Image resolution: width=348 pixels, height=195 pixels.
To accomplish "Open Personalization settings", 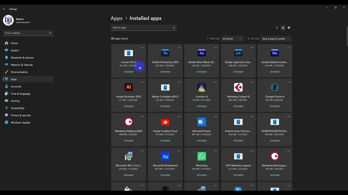I will [28, 72].
